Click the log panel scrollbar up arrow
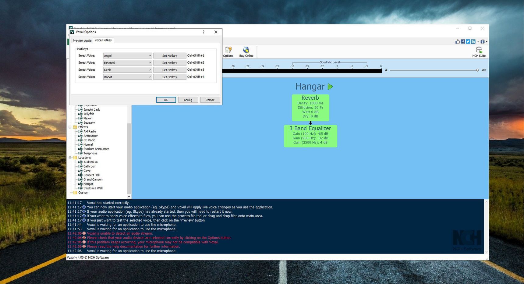The height and width of the screenshot is (284, 524). coord(486,202)
